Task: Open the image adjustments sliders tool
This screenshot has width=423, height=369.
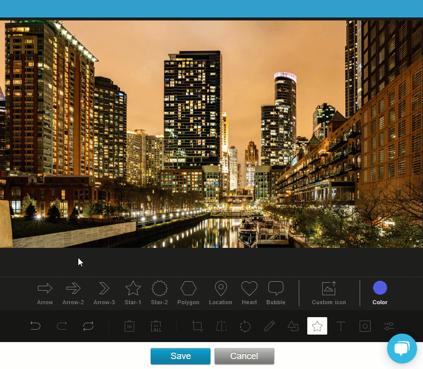Action: point(389,326)
